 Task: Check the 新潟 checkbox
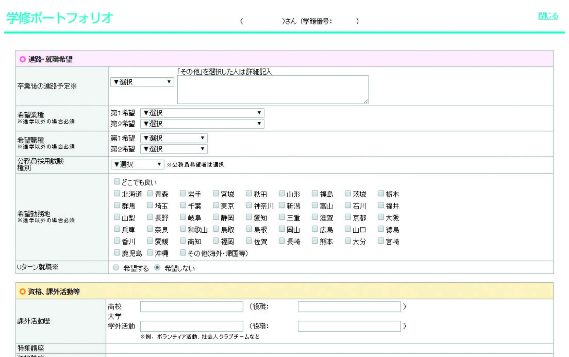tap(282, 205)
